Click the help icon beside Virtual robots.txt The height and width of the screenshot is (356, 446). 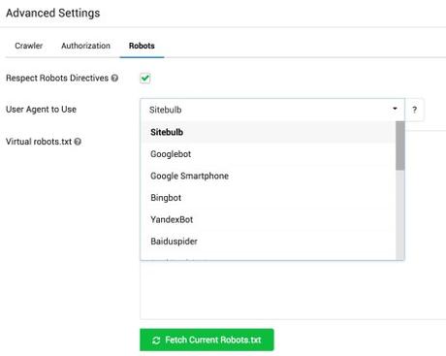coord(78,142)
